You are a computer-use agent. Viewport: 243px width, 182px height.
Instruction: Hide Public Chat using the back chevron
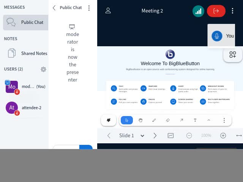54,8
